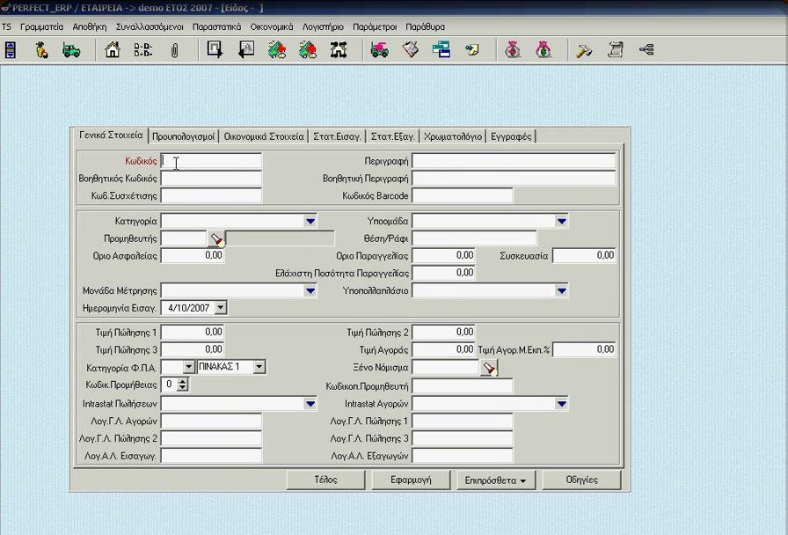Expand the Intrastat Αγορών dropdown

click(561, 404)
